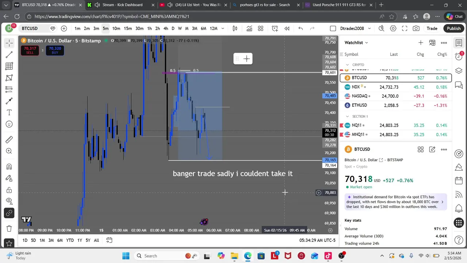
Task: Select NASDAQ row in watchlist
Action: (x=396, y=96)
